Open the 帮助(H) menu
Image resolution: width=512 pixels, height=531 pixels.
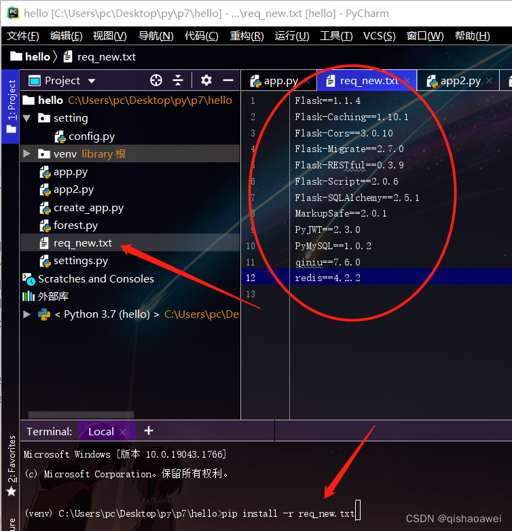pos(473,36)
